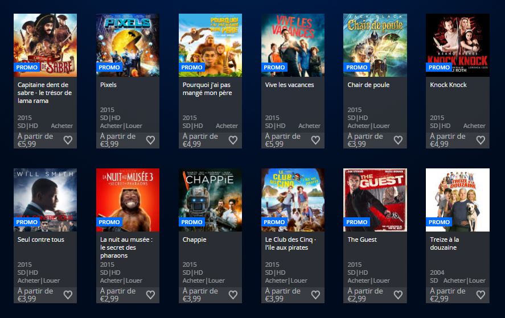Click heart for La nuit au musée
505x318 pixels.
click(x=150, y=295)
